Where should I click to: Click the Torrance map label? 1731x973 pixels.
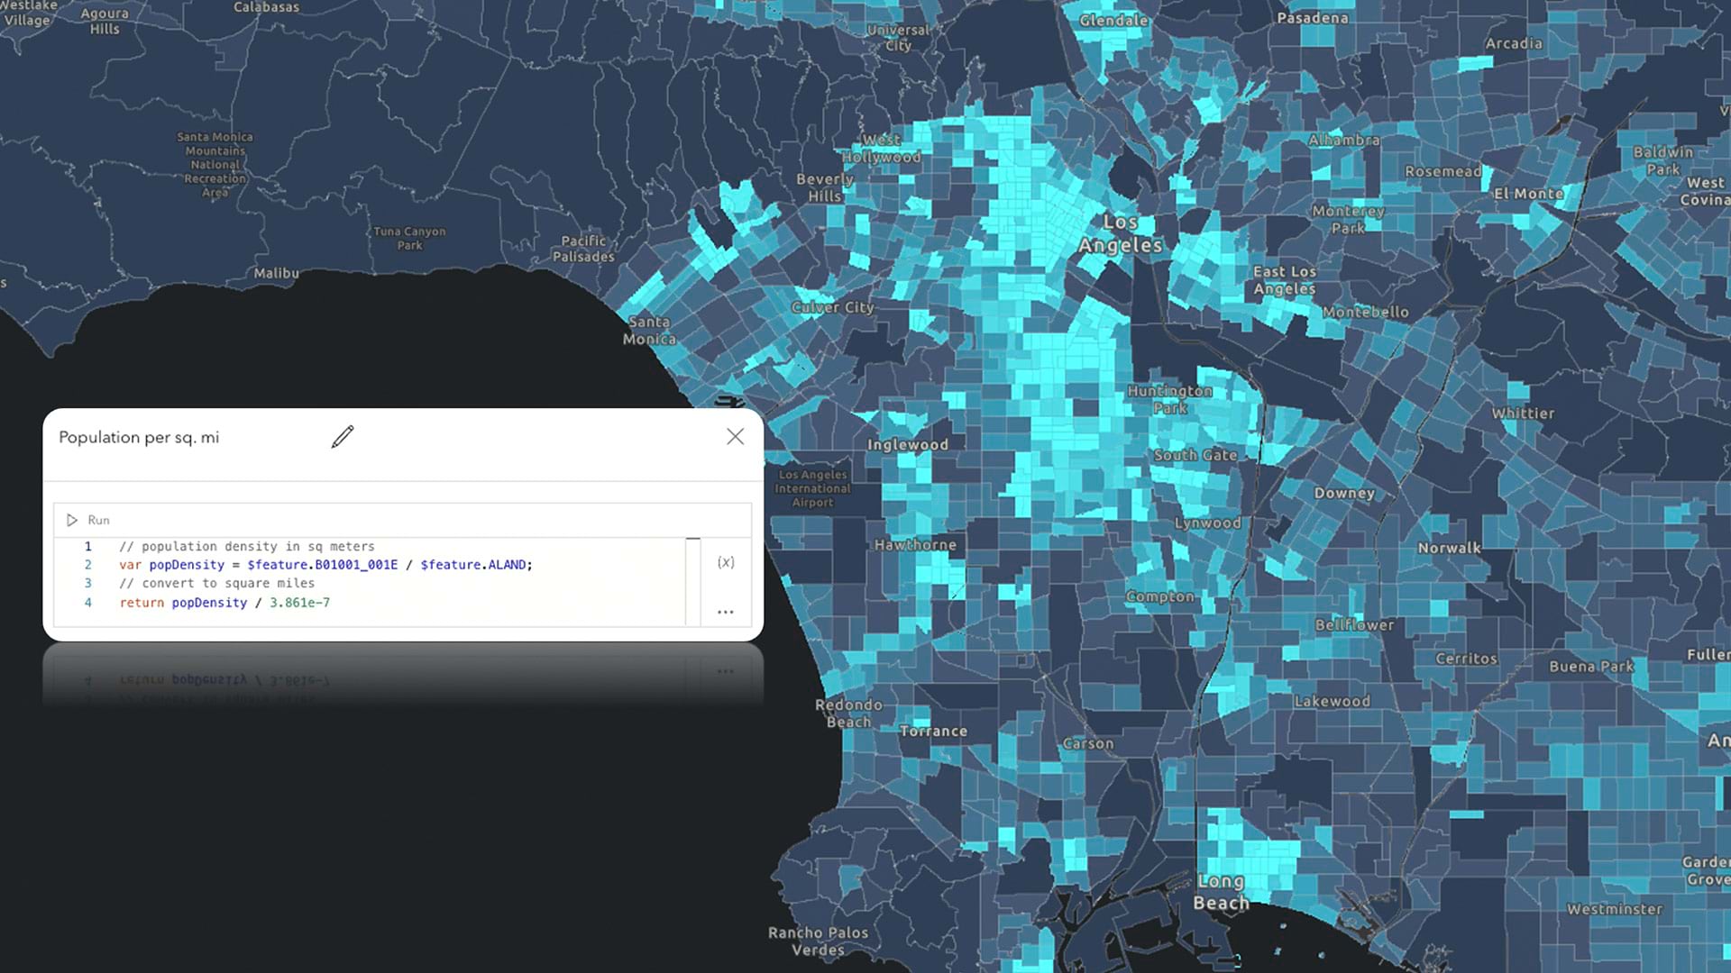pos(933,732)
